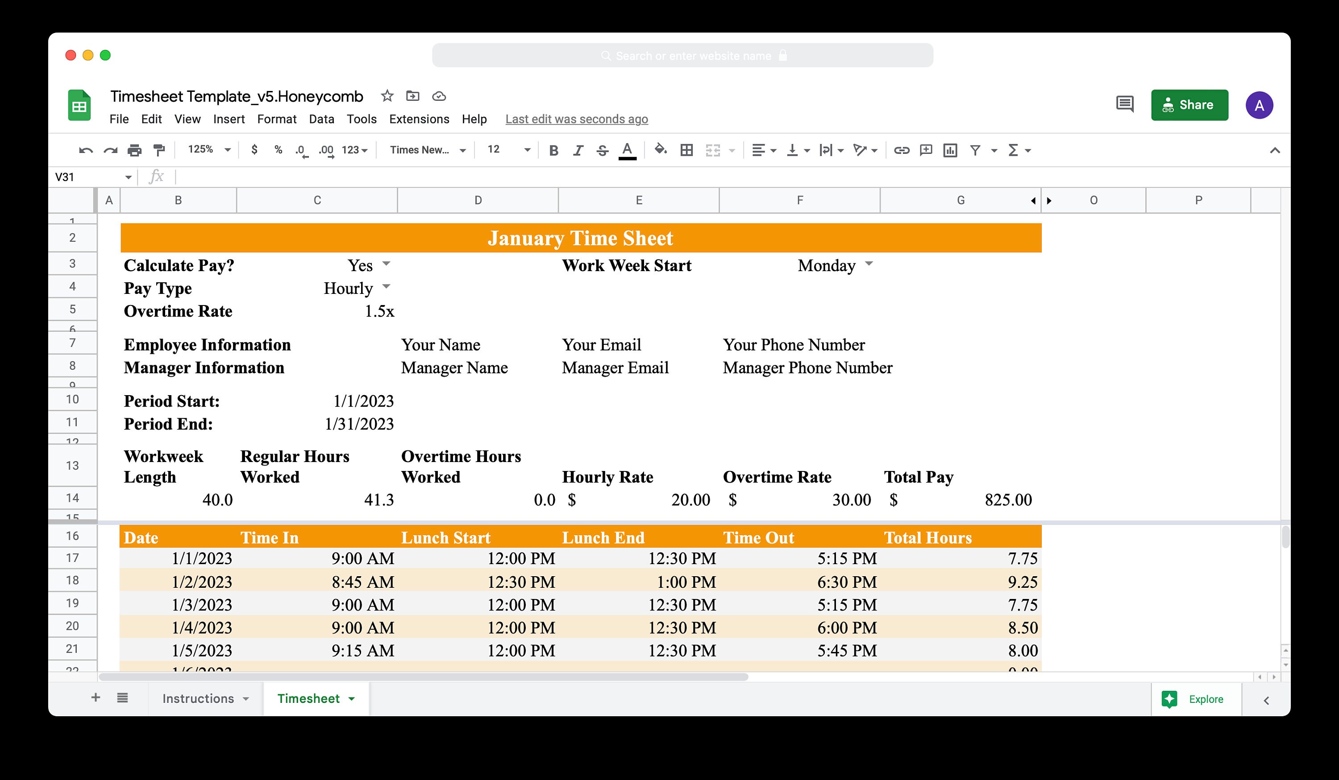Expand the Pay Type dropdown showing Hourly
1339x780 pixels.
pyautogui.click(x=386, y=287)
